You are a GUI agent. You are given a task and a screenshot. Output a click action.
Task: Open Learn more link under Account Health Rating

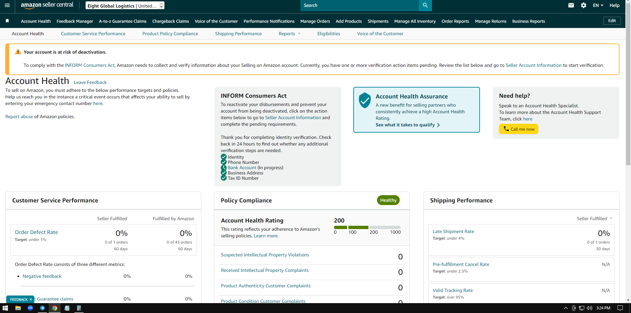coord(265,236)
